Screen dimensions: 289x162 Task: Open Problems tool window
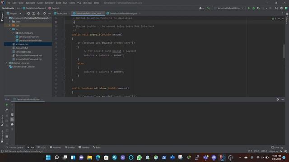tap(55, 148)
